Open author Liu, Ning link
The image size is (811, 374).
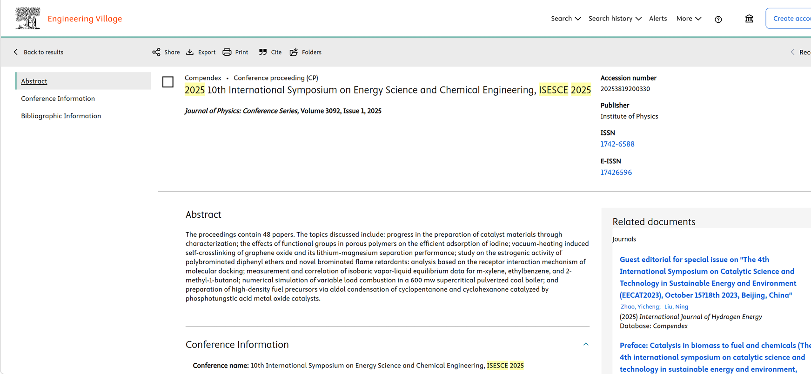click(676, 307)
